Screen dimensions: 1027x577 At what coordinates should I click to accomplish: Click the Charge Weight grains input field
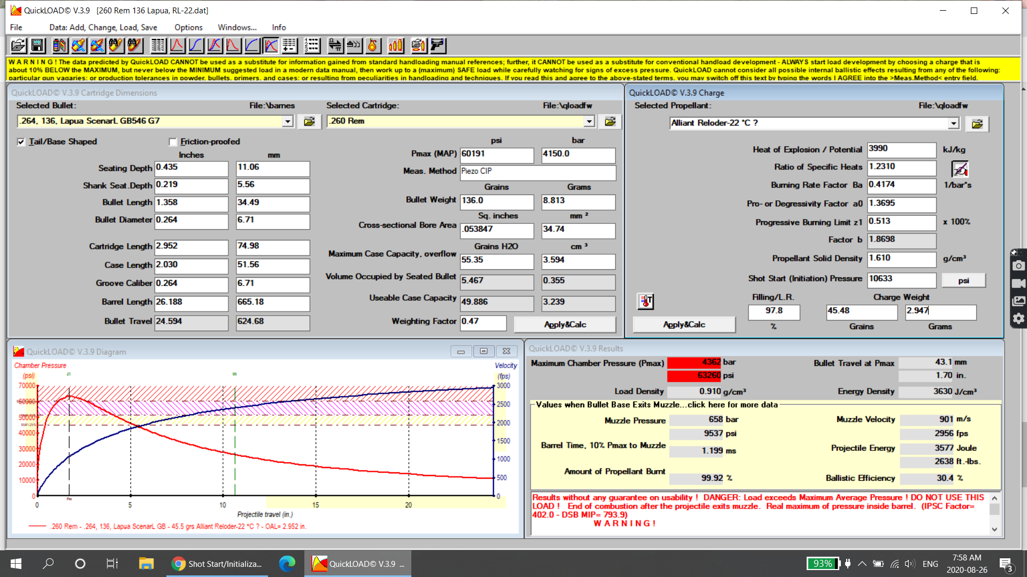pos(861,311)
